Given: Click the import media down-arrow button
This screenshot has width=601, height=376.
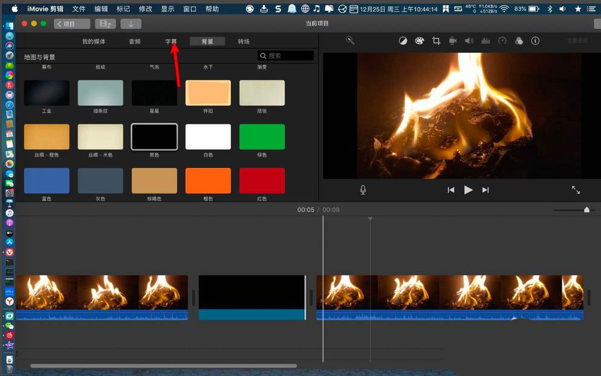Looking at the screenshot, I should click(x=131, y=24).
